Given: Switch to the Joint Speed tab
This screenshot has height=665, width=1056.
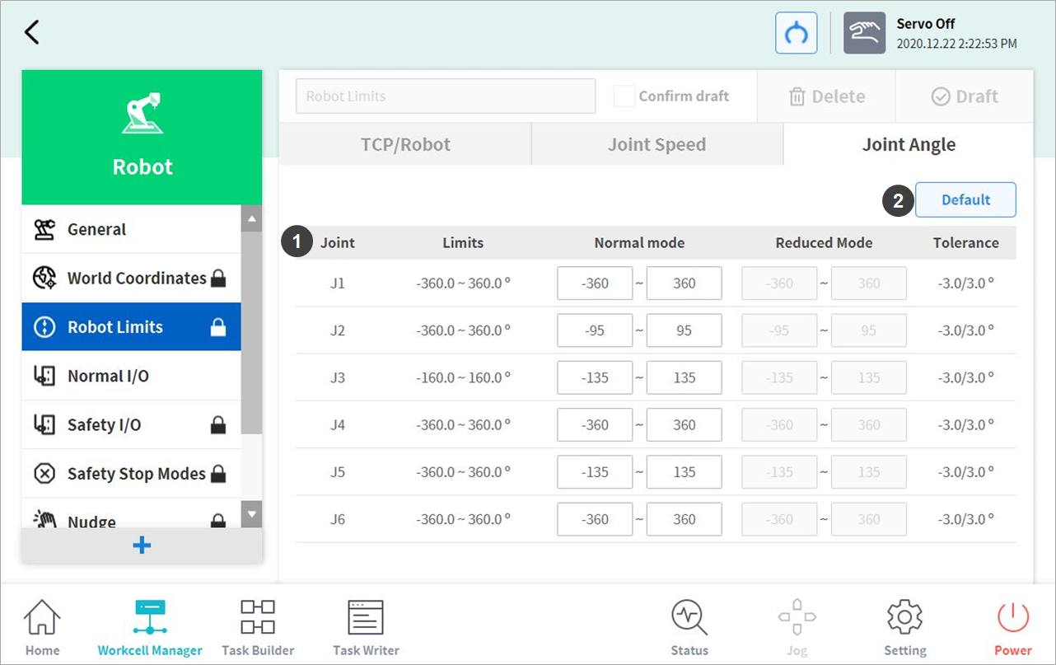Looking at the screenshot, I should pos(656,145).
